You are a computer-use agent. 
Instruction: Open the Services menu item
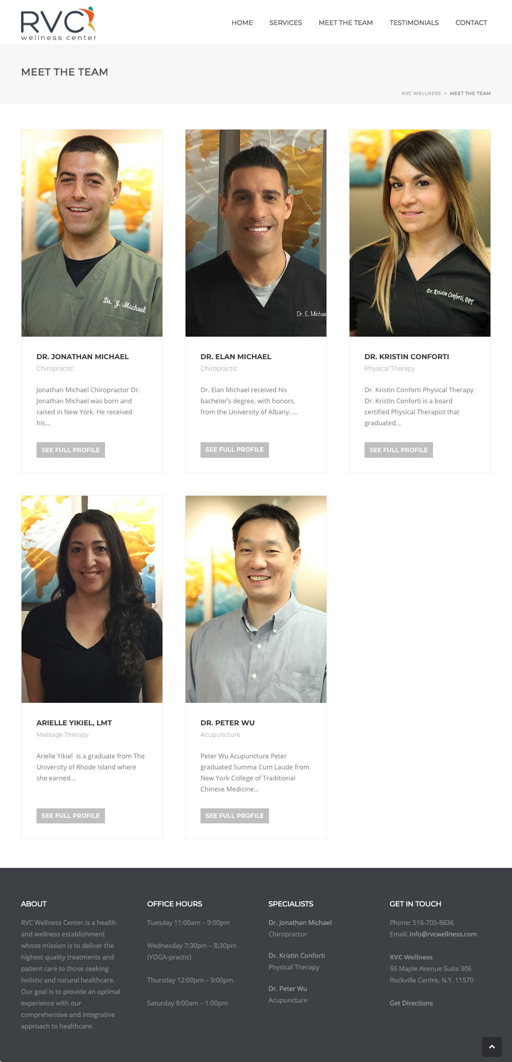pos(285,23)
